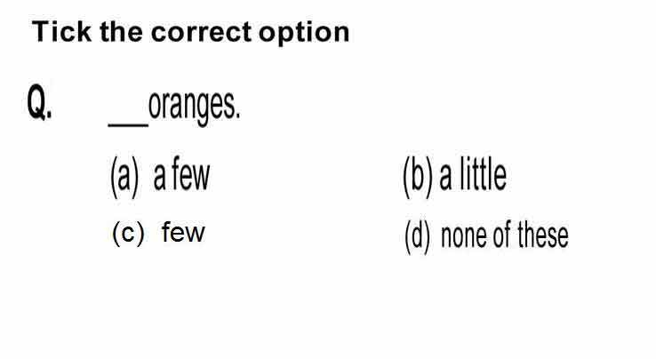Click the blank underline before oranges

[128, 124]
